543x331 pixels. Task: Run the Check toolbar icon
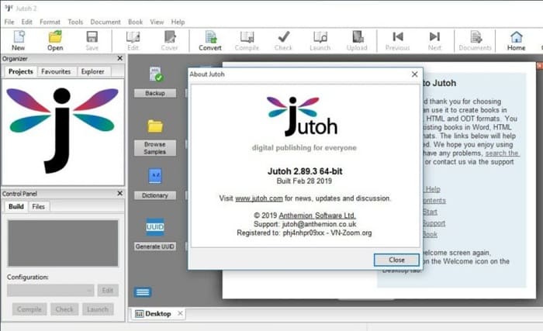click(x=284, y=36)
